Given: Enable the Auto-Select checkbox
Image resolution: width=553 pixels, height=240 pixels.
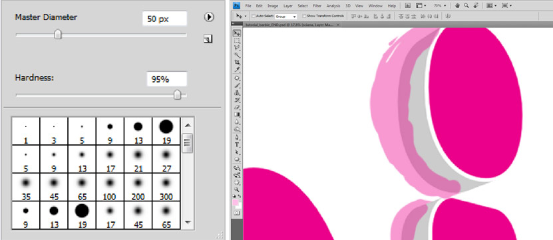Looking at the screenshot, I should pyautogui.click(x=254, y=16).
